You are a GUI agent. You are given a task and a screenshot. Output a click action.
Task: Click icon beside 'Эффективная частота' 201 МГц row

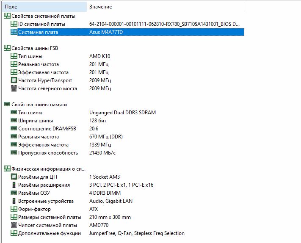coord(14,72)
